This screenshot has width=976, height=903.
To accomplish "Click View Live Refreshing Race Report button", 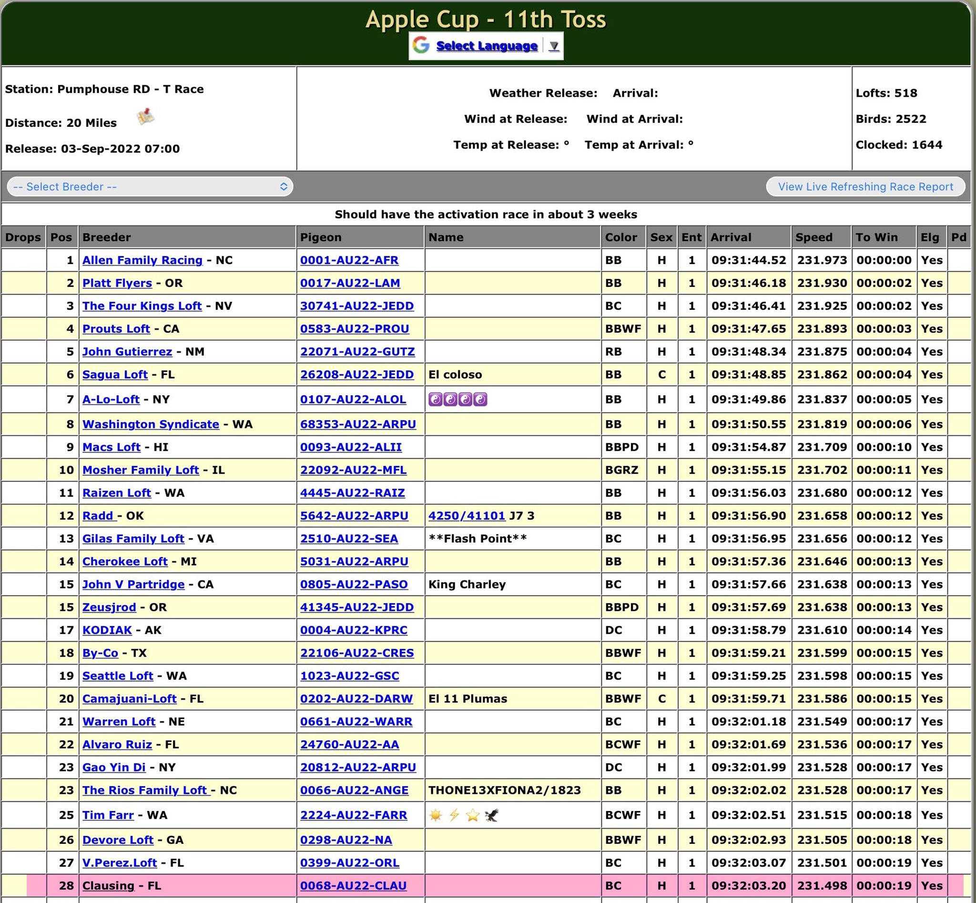I will (865, 187).
